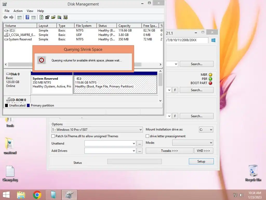Screen dimensions: 266x200
Task: Open dropdown arrow left of F under BOOT PART
Action: 169,90
